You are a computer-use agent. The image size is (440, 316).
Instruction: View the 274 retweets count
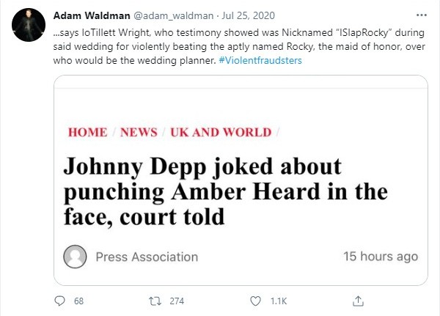pyautogui.click(x=177, y=301)
